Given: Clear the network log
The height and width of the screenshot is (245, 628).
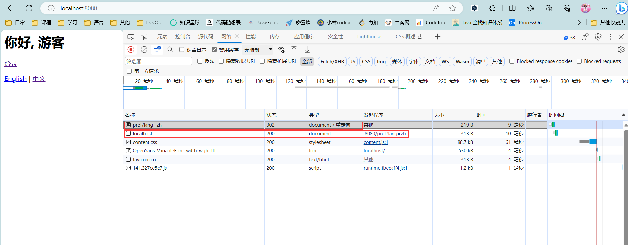Looking at the screenshot, I should 144,49.
